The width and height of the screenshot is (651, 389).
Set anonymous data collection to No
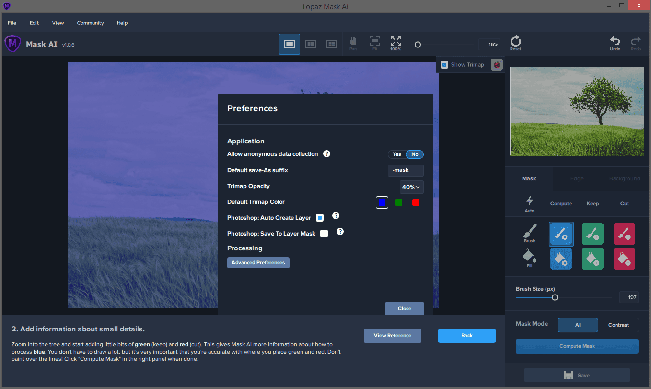pyautogui.click(x=415, y=154)
